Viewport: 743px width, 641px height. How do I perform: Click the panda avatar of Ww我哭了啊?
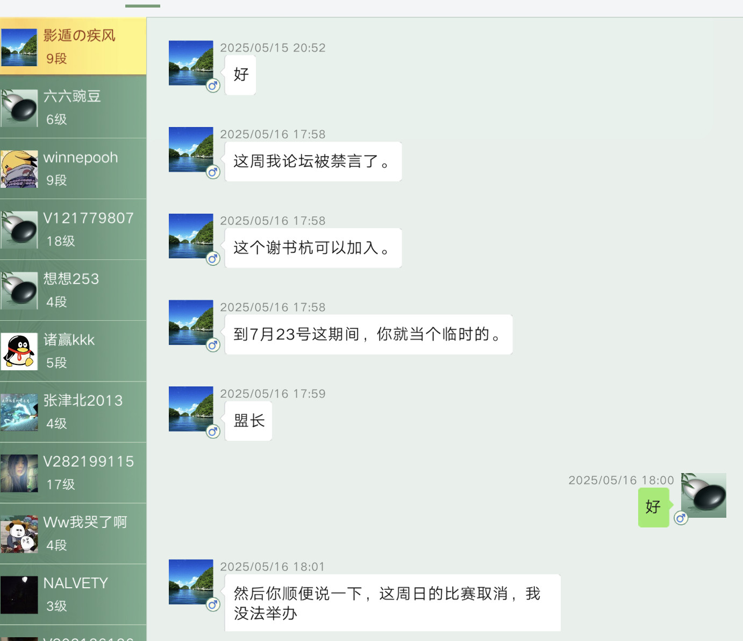[19, 534]
